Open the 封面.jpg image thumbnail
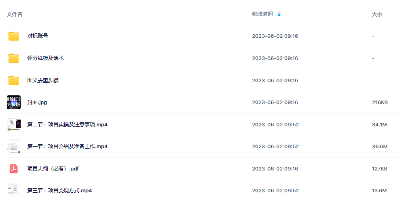 [14, 102]
